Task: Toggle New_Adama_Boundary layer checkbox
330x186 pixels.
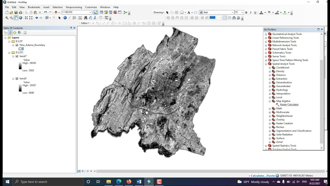Action: coord(17,45)
